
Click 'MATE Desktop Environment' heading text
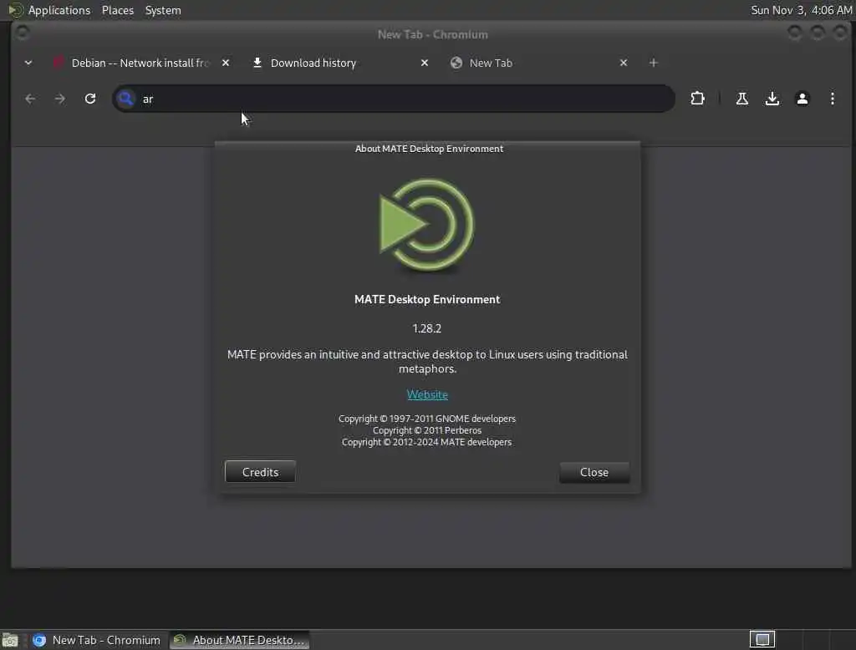[x=427, y=300]
